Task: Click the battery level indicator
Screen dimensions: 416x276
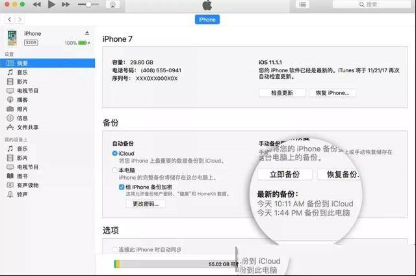Action: [x=83, y=43]
